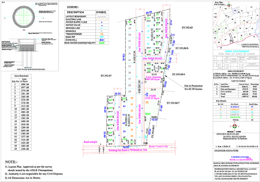The width and height of the screenshot is (260, 182).
Task: Click the MATHA DEVELOPERS name
Action: click(234, 137)
